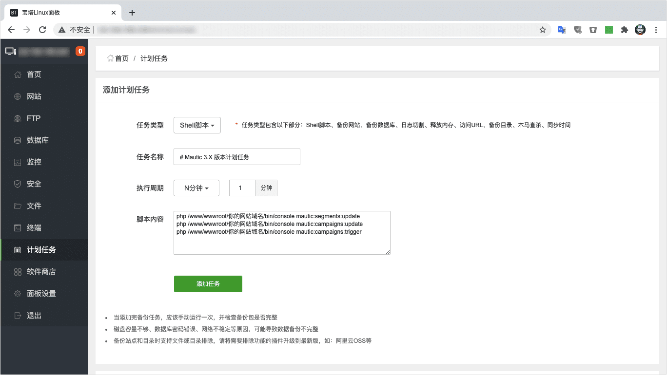Open the 任务类型 Shell脚本 dropdown
The width and height of the screenshot is (667, 375).
pyautogui.click(x=197, y=125)
